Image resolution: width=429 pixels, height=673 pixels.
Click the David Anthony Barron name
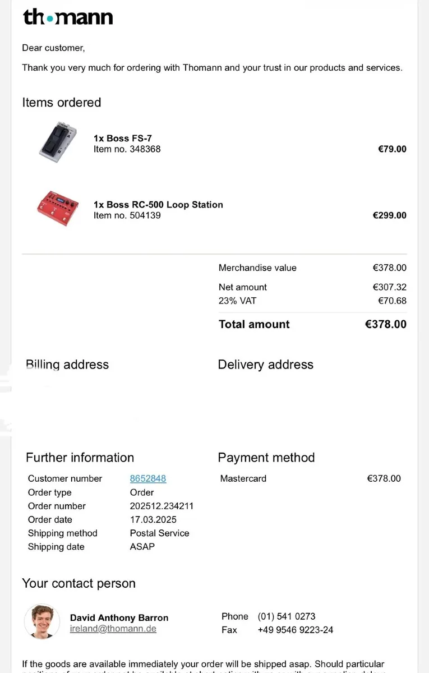(119, 617)
